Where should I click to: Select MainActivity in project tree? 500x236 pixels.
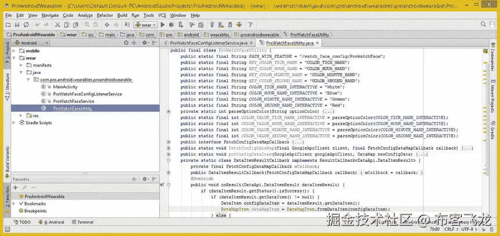click(x=65, y=87)
